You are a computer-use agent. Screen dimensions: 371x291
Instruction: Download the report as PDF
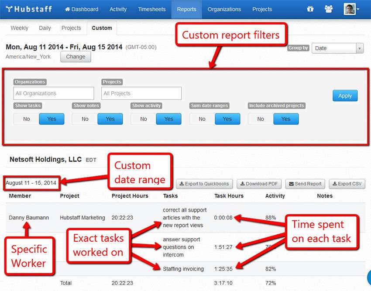[x=259, y=184]
